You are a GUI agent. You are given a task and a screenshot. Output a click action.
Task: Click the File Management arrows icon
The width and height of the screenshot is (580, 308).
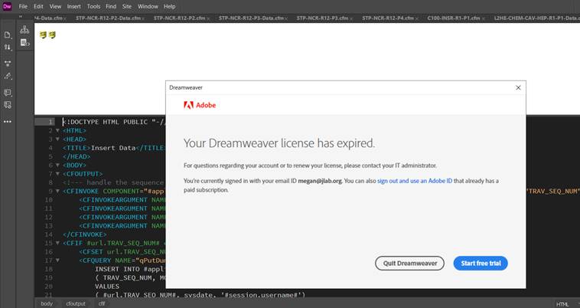tap(8, 48)
